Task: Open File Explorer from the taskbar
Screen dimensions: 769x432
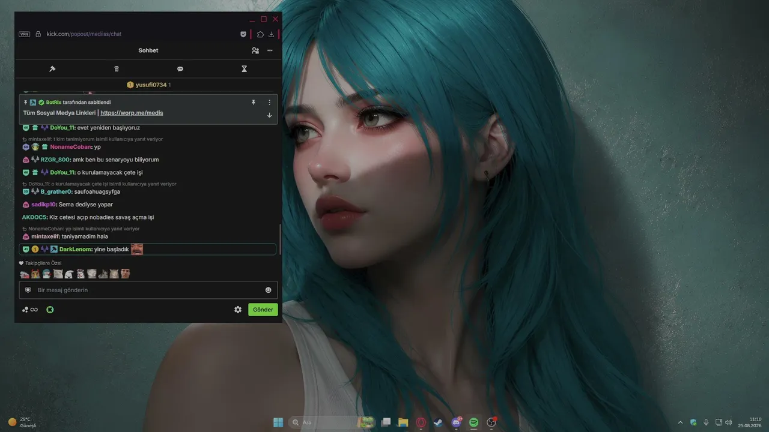Action: (403, 422)
